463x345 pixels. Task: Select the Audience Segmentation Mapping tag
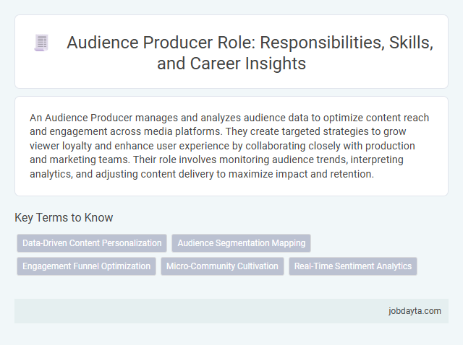point(241,243)
